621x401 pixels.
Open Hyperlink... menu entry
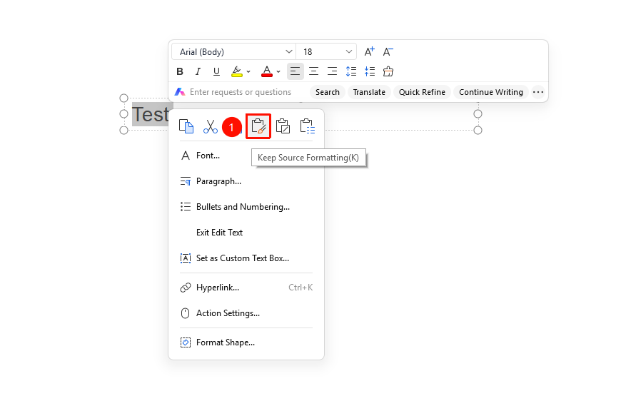[246, 288]
